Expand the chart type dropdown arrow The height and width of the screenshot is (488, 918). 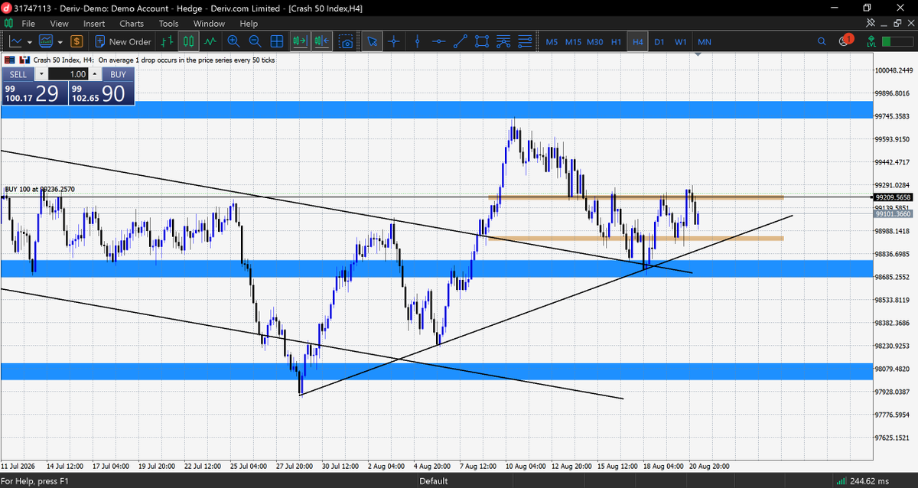[x=29, y=42]
